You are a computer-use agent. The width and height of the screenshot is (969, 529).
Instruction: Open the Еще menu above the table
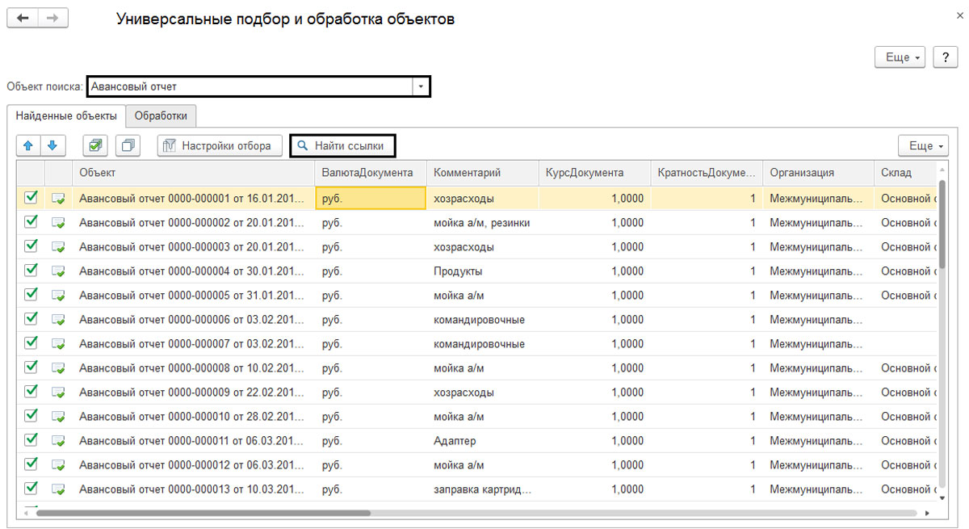coord(922,145)
